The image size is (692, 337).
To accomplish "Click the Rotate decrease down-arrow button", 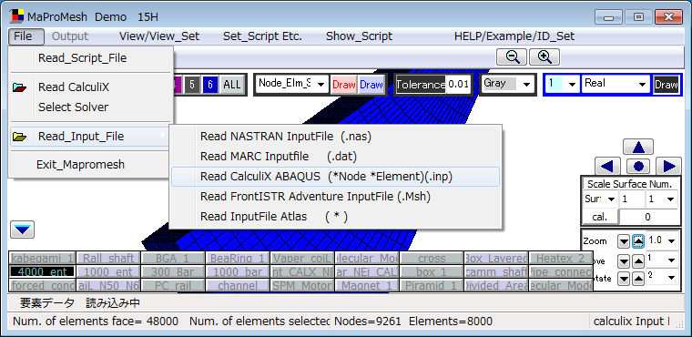I will 623,279.
